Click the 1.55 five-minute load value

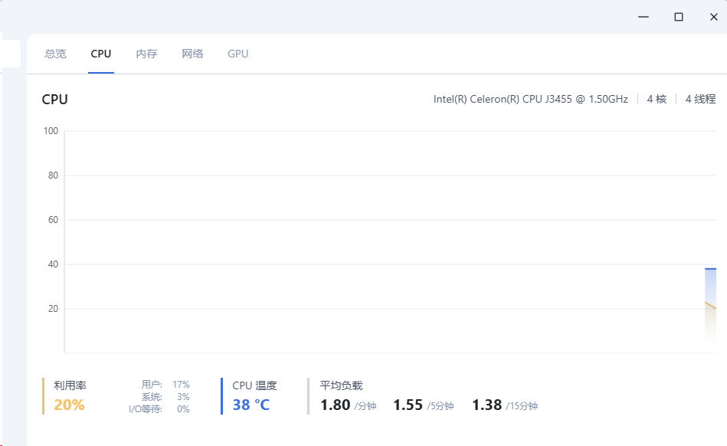click(x=408, y=405)
